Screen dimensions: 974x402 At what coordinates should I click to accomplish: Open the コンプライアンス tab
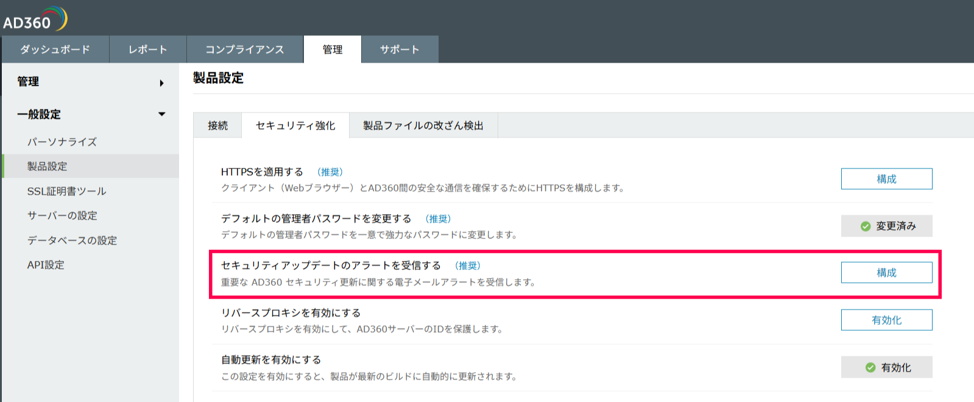(245, 49)
